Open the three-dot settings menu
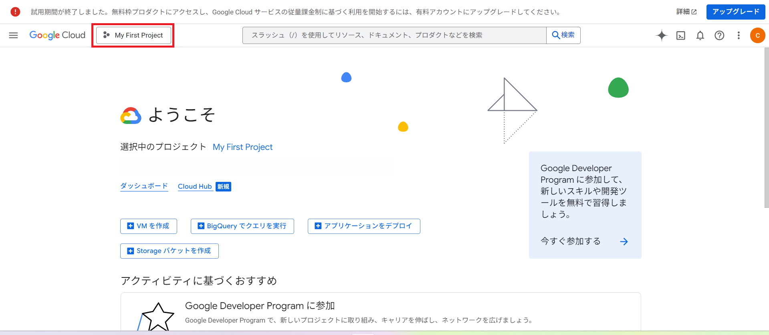The image size is (769, 335). coord(739,36)
